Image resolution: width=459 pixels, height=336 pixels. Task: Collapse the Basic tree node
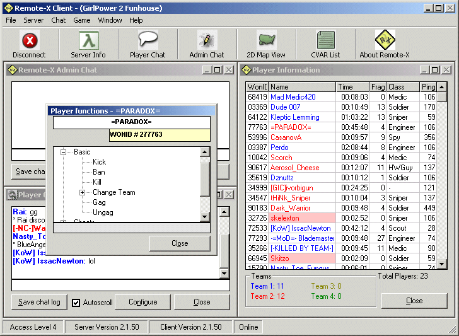63,152
